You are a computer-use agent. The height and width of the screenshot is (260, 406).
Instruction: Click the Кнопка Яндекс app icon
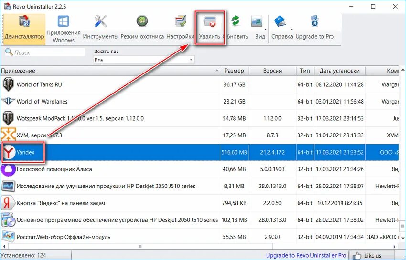[x=8, y=203]
